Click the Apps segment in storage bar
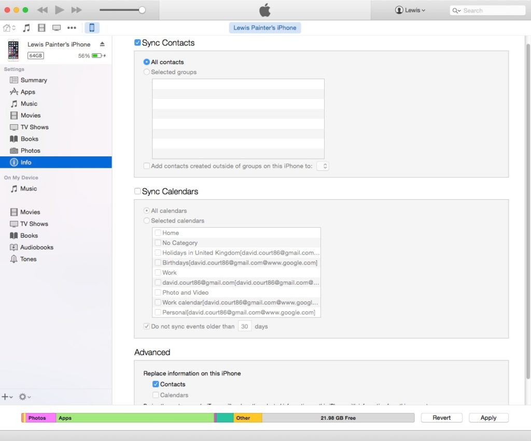 click(x=135, y=418)
